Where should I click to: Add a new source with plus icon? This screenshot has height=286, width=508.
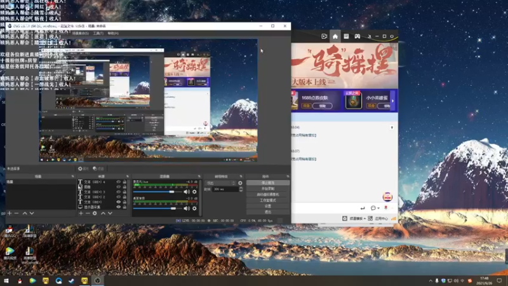pos(81,213)
